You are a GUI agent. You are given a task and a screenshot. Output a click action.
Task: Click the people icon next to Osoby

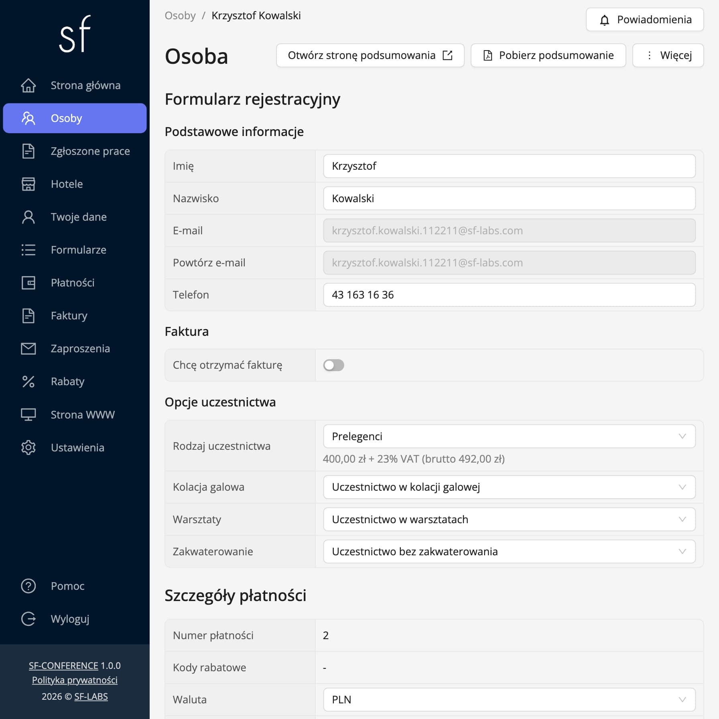click(28, 118)
